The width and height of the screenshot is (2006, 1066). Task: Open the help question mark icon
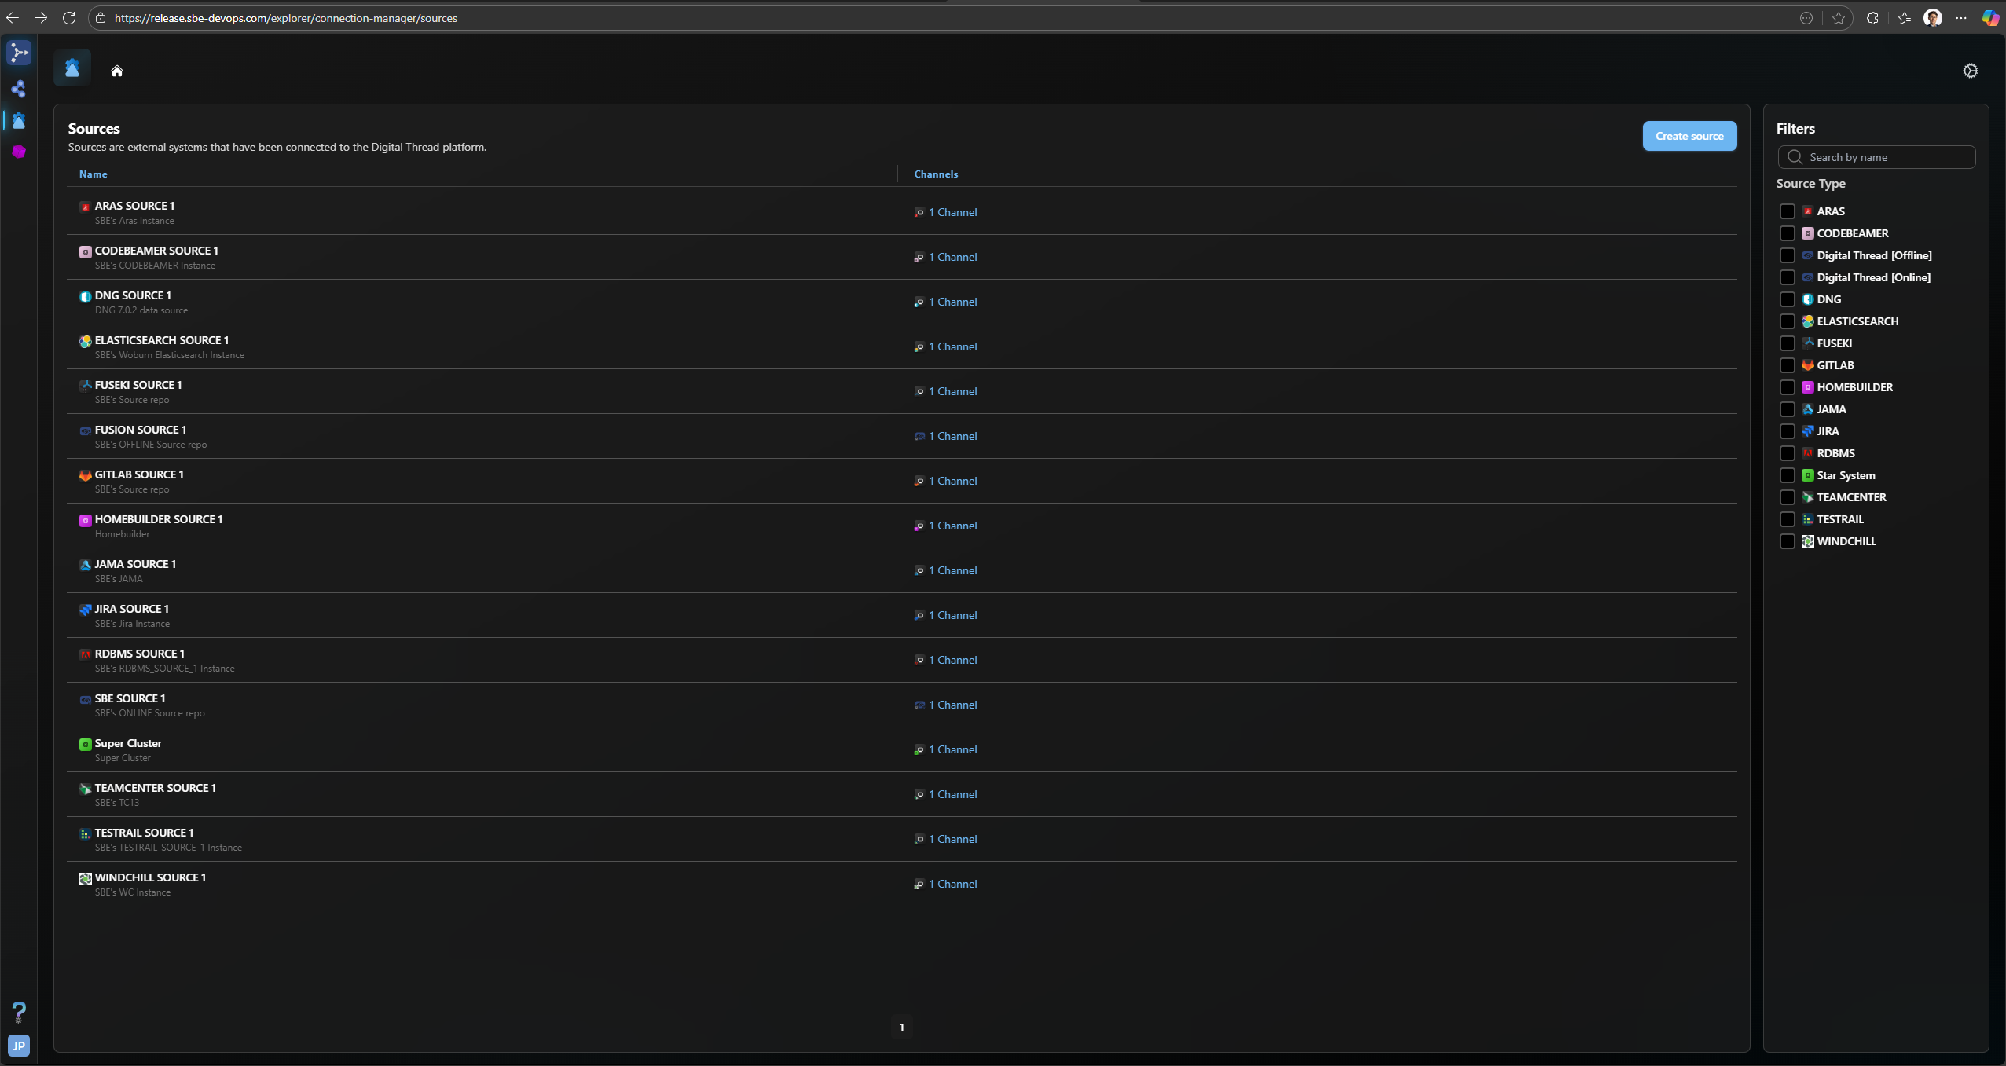tap(19, 1011)
